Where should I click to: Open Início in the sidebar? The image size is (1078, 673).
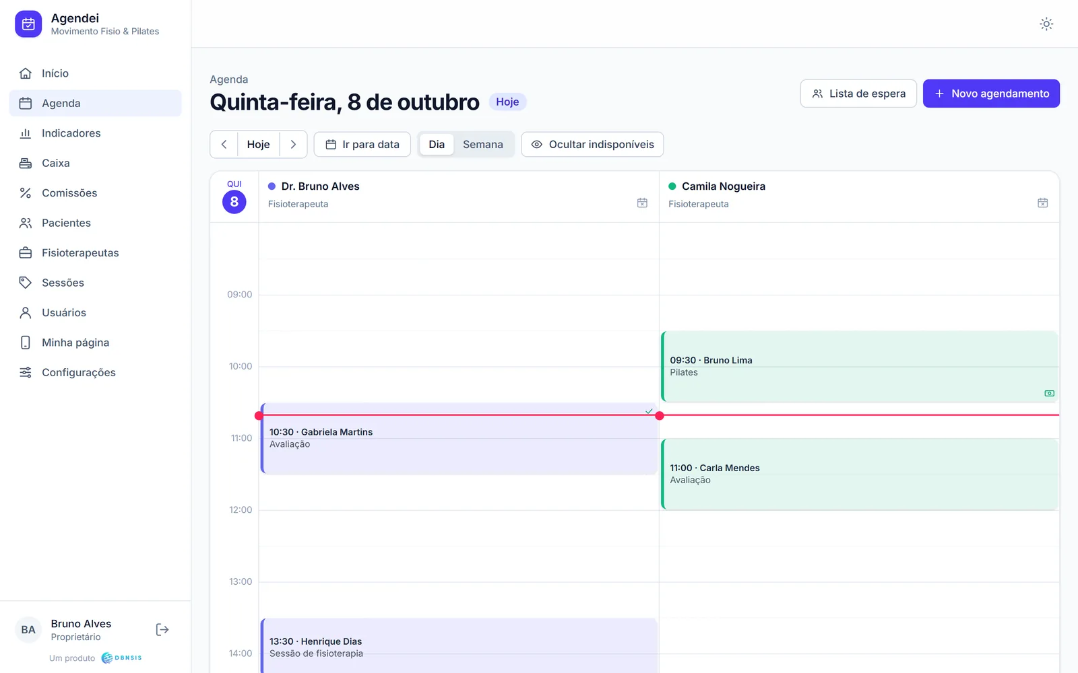pyautogui.click(x=95, y=73)
